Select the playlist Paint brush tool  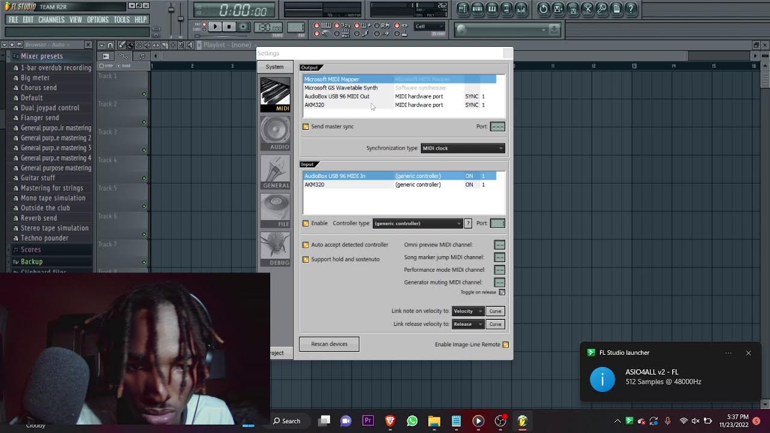pos(131,45)
